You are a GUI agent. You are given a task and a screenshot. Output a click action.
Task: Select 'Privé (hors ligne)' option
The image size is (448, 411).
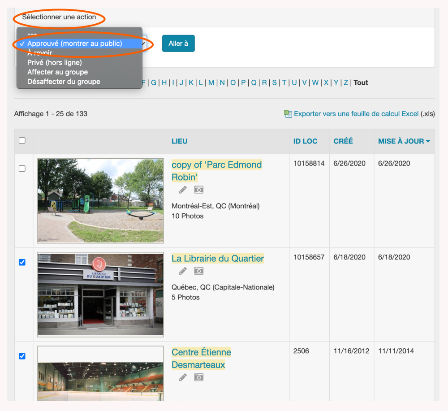pyautogui.click(x=79, y=62)
